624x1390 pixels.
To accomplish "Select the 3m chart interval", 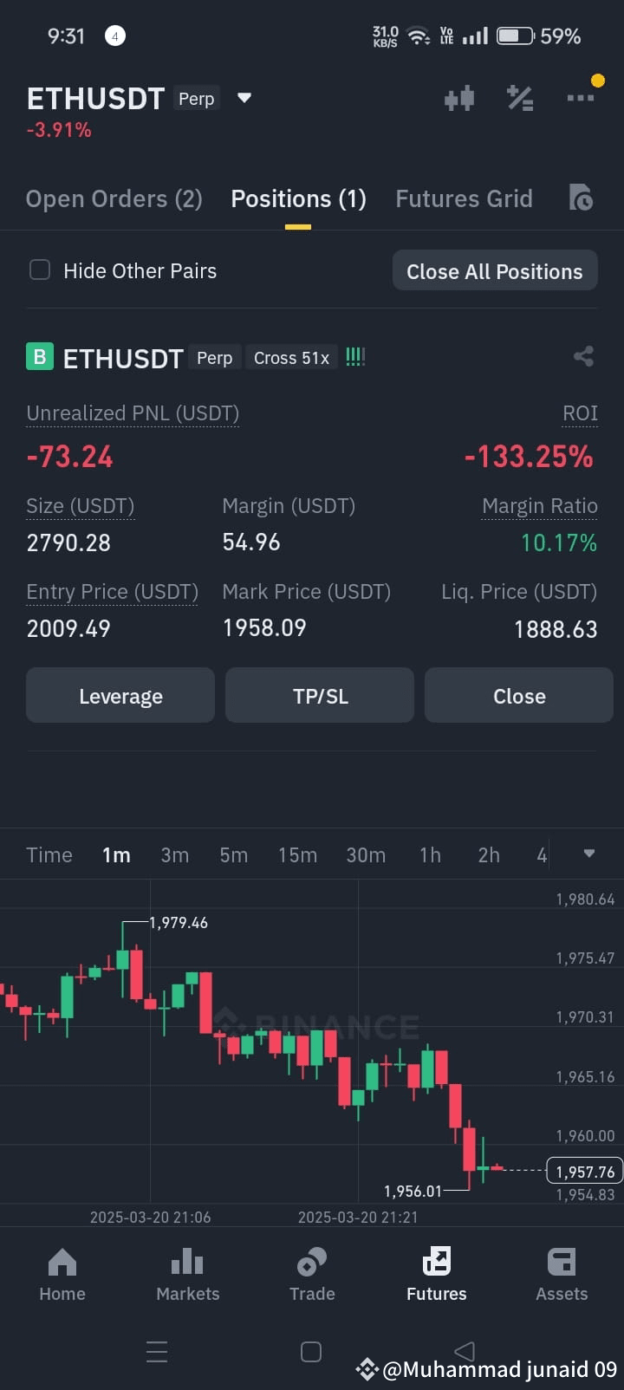I will (175, 855).
